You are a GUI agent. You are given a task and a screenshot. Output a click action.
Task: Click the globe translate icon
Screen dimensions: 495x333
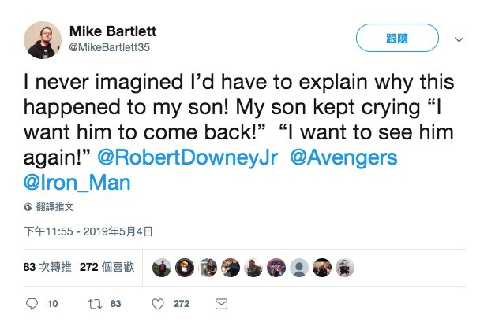[x=28, y=208]
